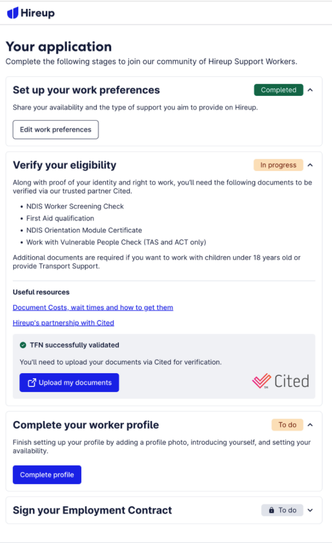Collapse the Complete your worker profile section
Screen dimensions: 332x543
pos(310,425)
